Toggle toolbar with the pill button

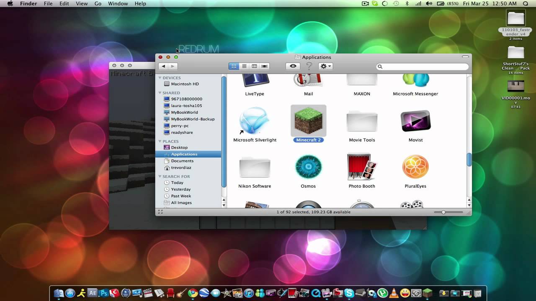pos(465,57)
